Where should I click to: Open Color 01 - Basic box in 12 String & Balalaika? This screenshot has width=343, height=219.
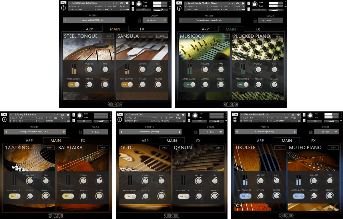pos(96,132)
